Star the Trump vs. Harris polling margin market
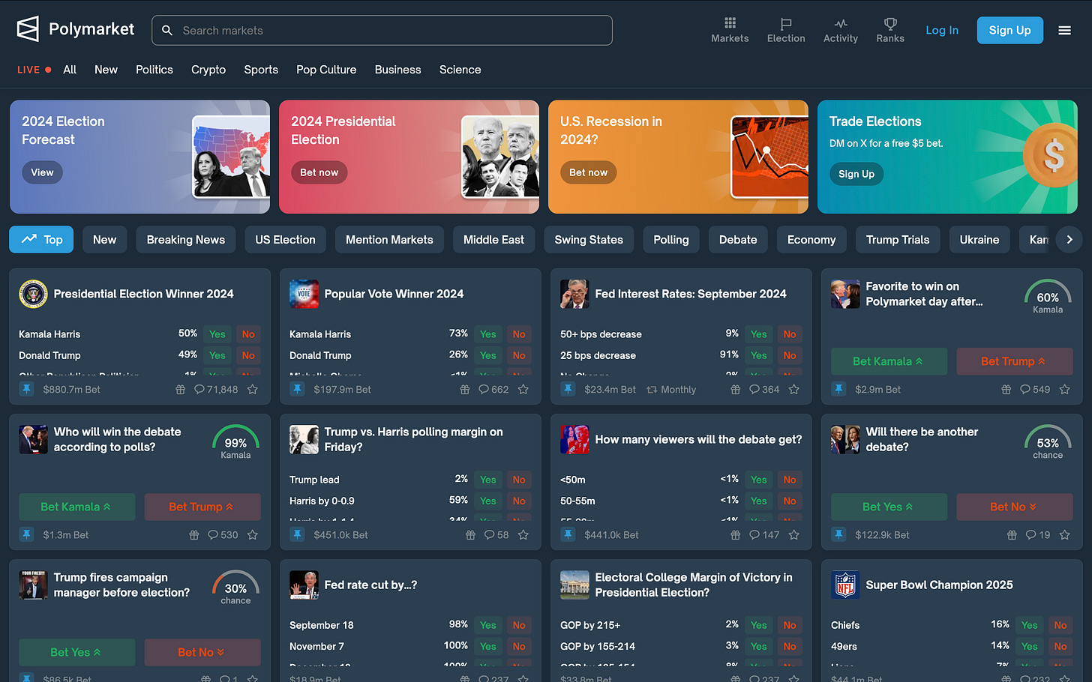Viewport: 1092px width, 682px height. pyautogui.click(x=523, y=535)
